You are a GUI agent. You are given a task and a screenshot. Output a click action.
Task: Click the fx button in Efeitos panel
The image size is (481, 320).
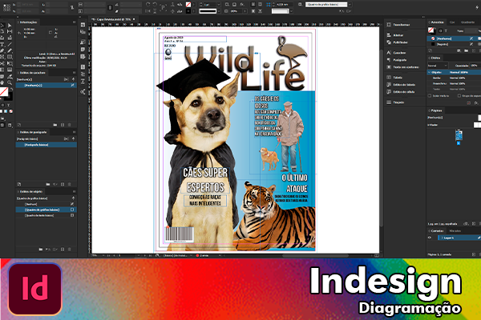pyautogui.click(x=475, y=103)
